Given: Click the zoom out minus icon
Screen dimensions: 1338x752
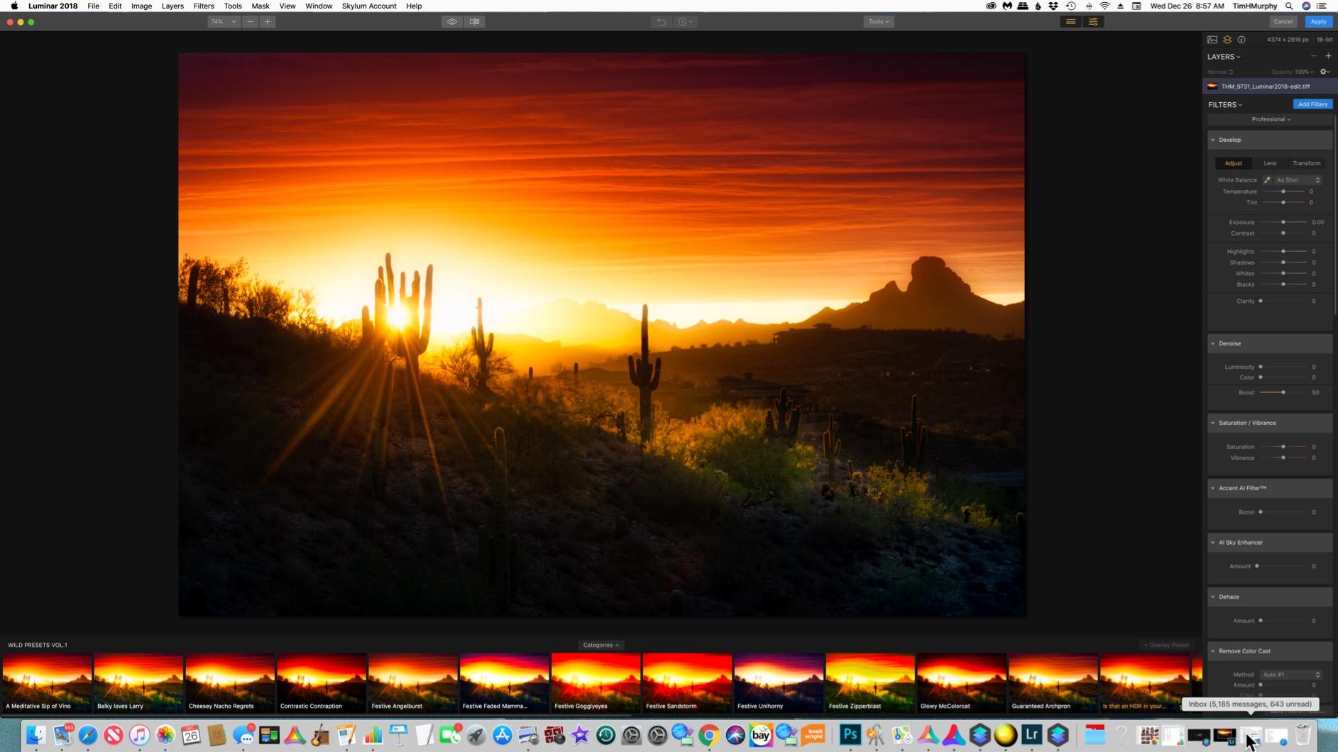Looking at the screenshot, I should [x=249, y=21].
